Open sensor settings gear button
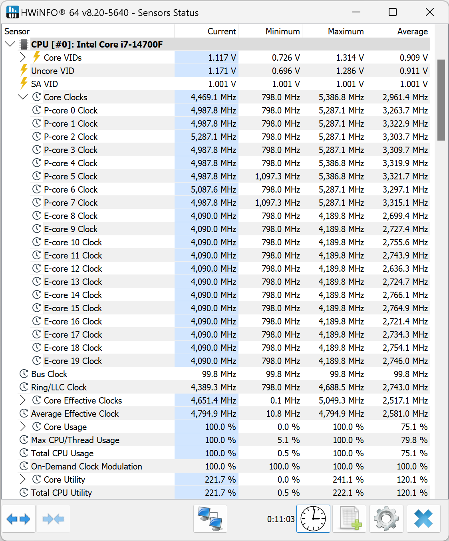The image size is (449, 541). (386, 519)
